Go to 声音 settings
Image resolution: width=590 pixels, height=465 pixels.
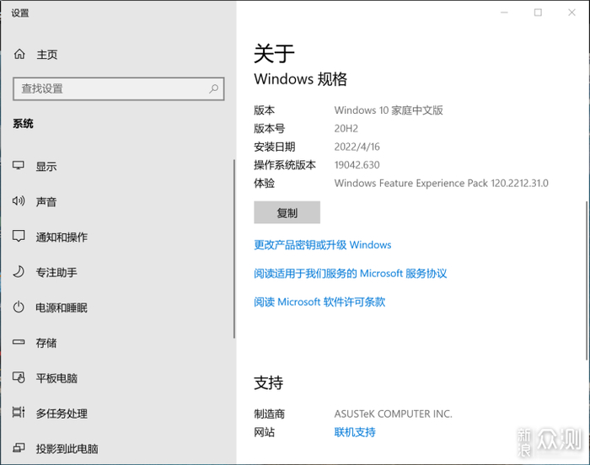46,201
